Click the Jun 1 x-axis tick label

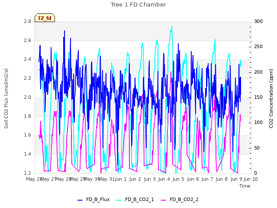(x=121, y=179)
